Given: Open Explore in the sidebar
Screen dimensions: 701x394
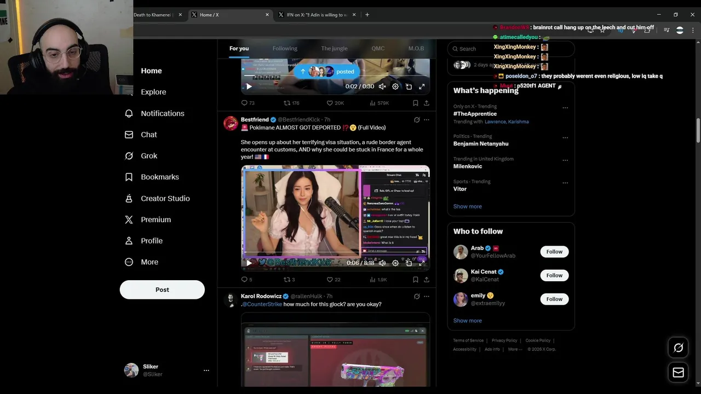Looking at the screenshot, I should 153,92.
